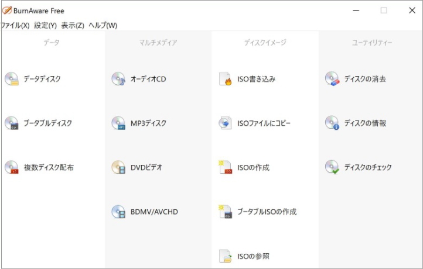423x269 pixels.
Task: Click the ISO書き込み flame icon
Action: tap(226, 79)
